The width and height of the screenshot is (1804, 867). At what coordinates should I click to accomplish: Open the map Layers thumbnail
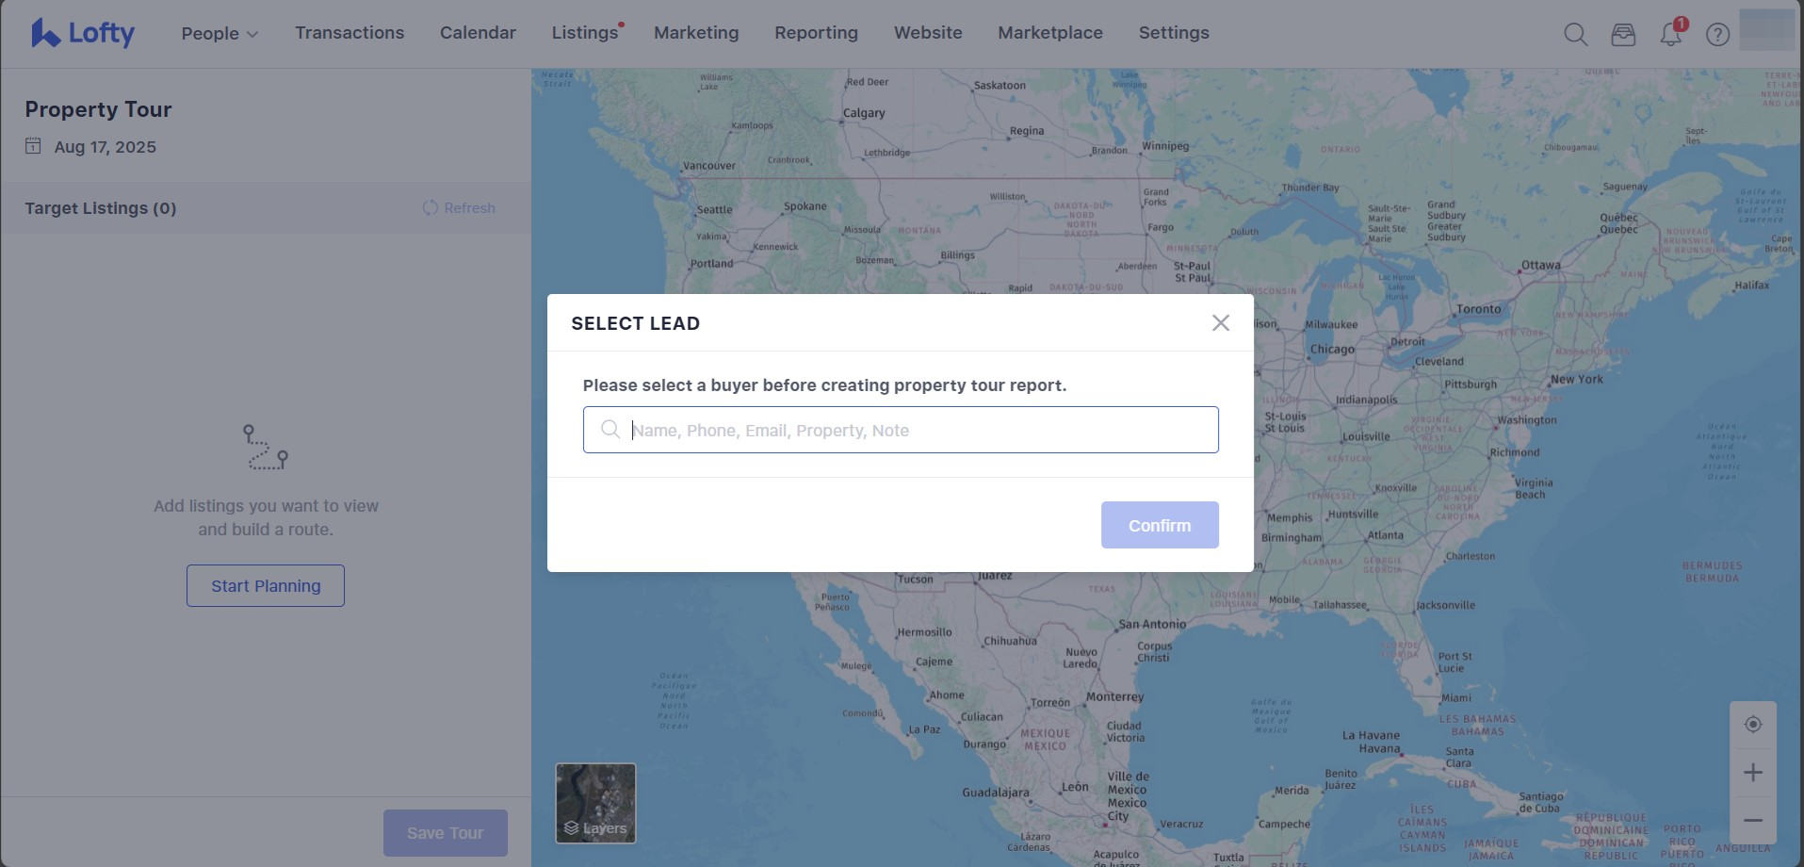[595, 803]
